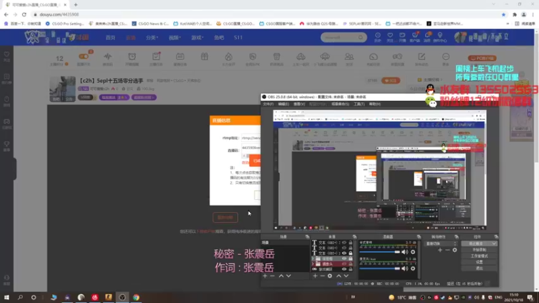
Task: Toggle the orange live switch in streamer toolbar
Action: point(84,57)
